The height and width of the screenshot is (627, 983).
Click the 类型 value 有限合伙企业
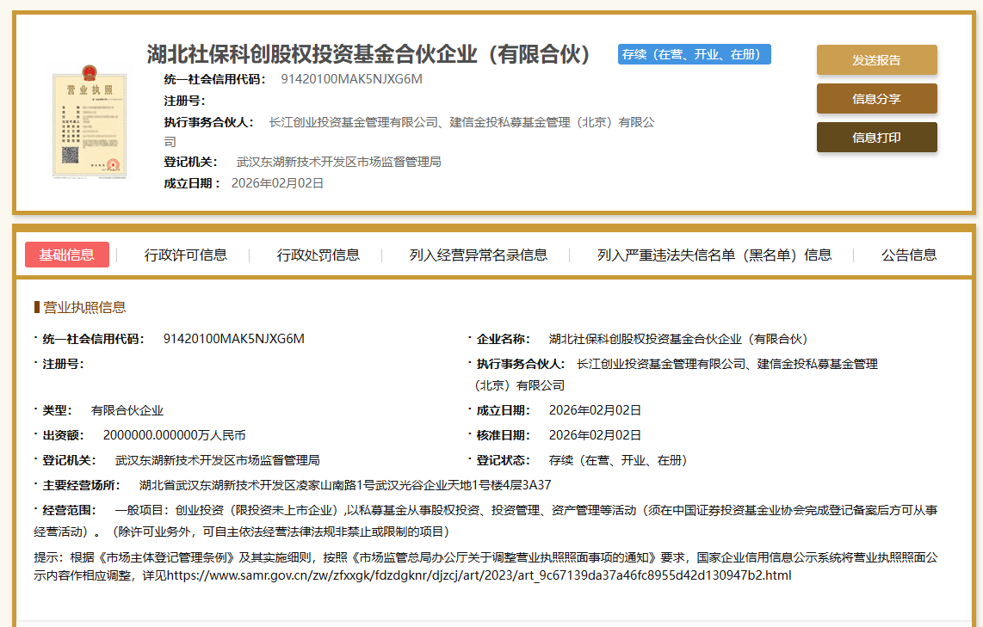pos(127,410)
